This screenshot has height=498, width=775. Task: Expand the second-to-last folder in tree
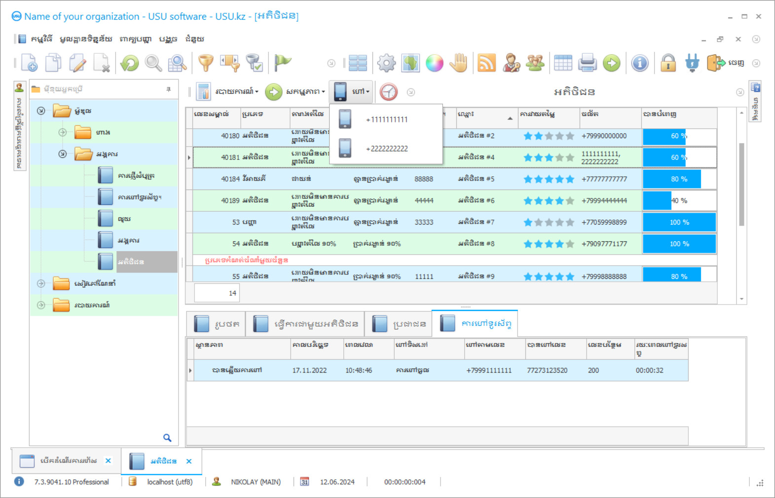click(x=41, y=283)
